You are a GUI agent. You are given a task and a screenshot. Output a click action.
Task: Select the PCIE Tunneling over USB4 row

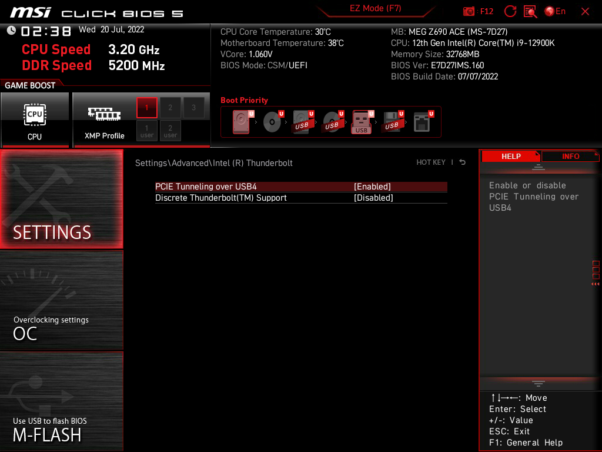301,187
